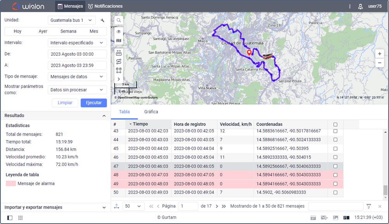Select the distance measuring ruler tool

point(119,53)
